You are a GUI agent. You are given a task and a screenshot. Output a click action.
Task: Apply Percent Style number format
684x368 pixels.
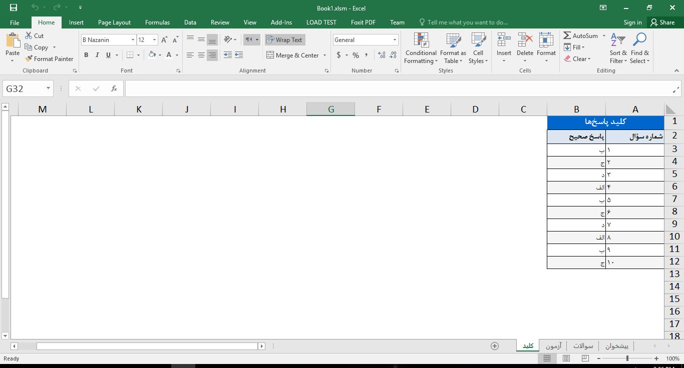[356, 55]
